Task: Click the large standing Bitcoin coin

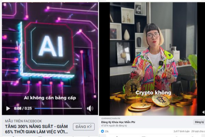Action: click(133, 88)
